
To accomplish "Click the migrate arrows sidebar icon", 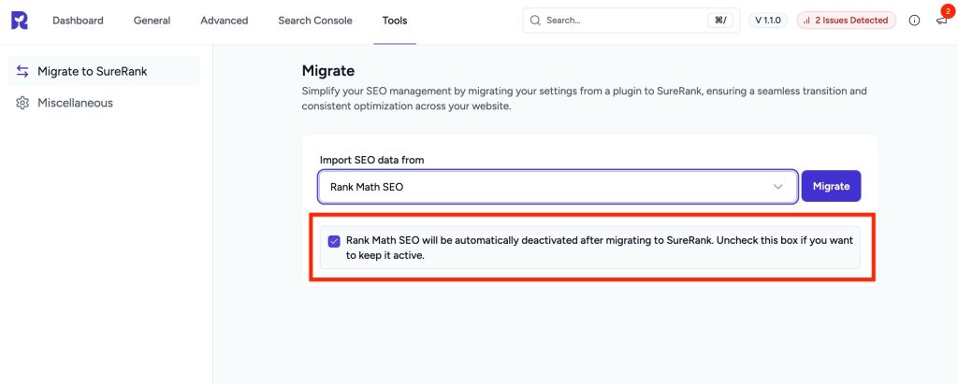I will tap(22, 71).
